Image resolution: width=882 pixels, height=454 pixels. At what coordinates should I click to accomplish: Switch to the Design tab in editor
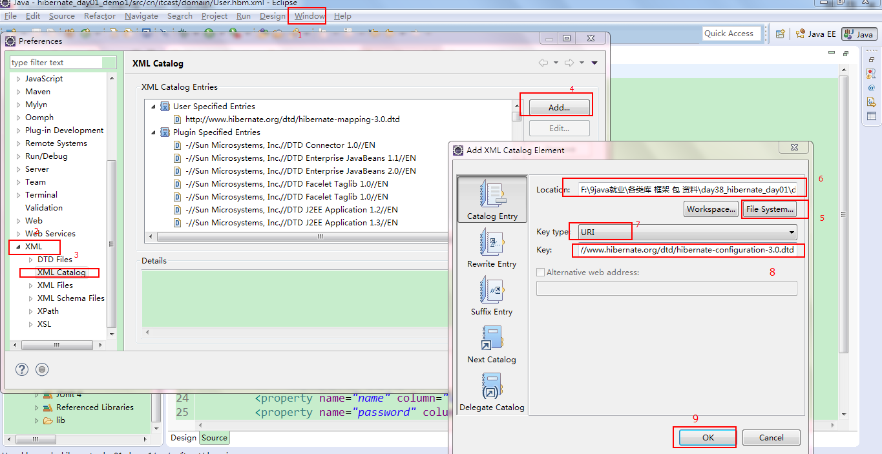tap(184, 437)
